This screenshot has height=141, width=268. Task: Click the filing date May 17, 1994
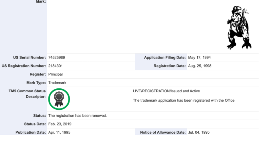coord(199,57)
